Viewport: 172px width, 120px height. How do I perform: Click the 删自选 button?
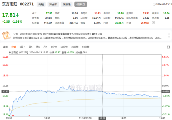point(81,4)
